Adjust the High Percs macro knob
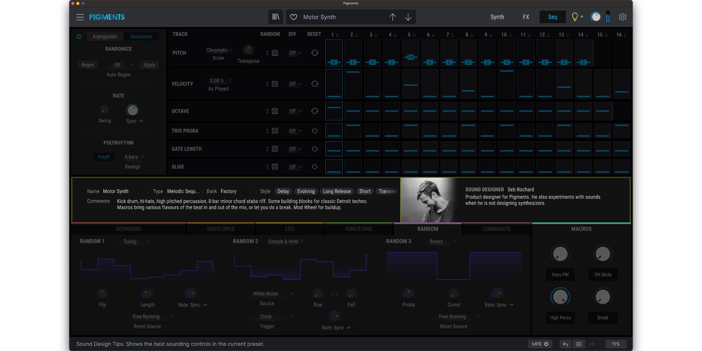 click(560, 296)
